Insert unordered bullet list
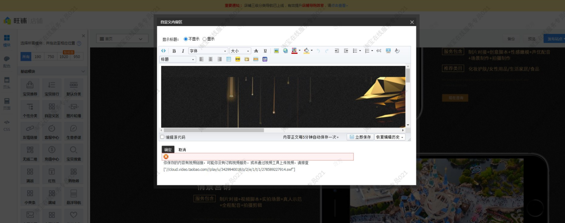Viewport: 565px width, 223px height. coord(355,51)
